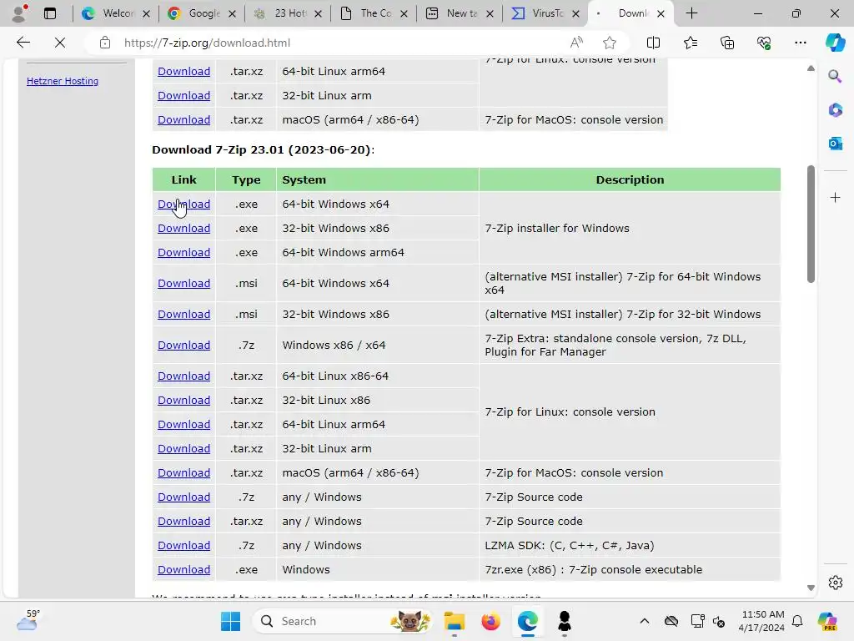Download 64-bit Windows arm64 .exe installer
854x641 pixels.
[183, 252]
